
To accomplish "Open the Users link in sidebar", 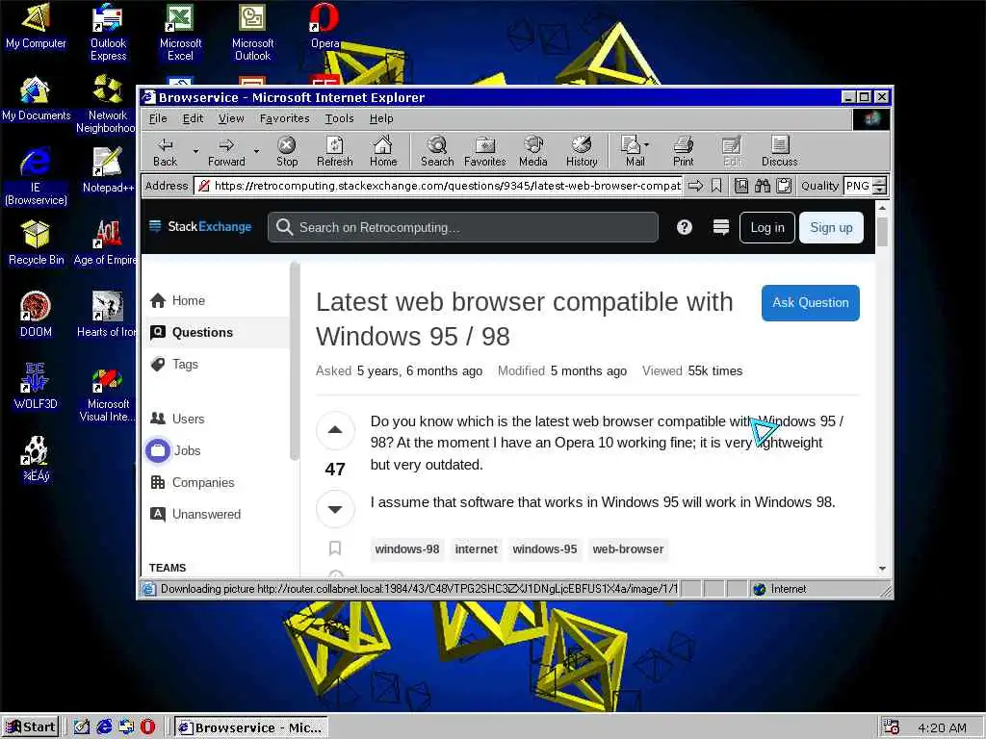I will coord(188,419).
